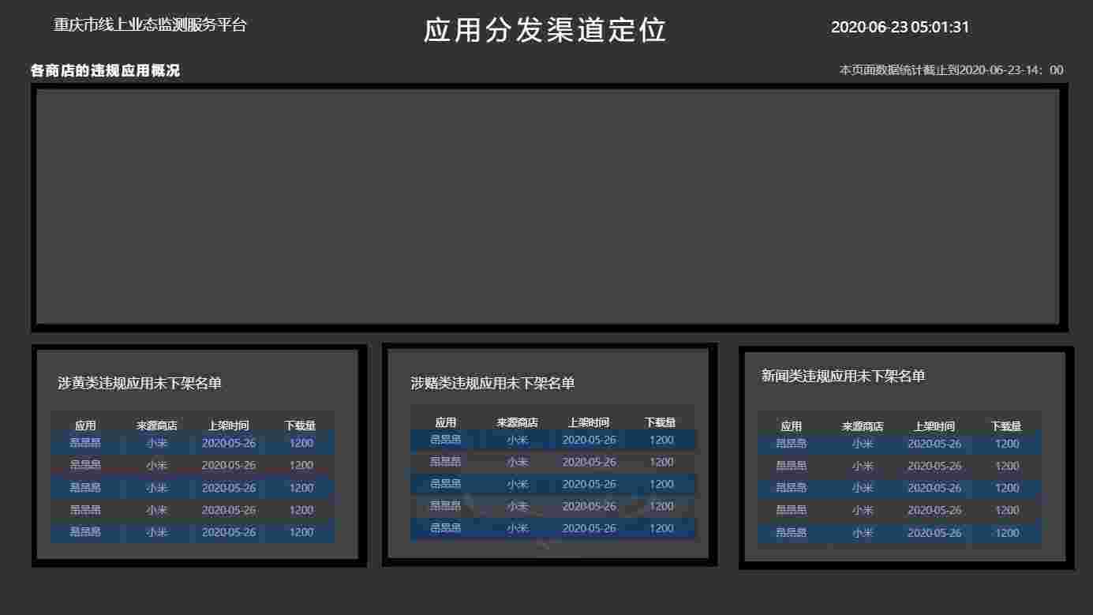Open the 新闻类违规应用未下架名单 panel title
1093x615 pixels.
[843, 377]
